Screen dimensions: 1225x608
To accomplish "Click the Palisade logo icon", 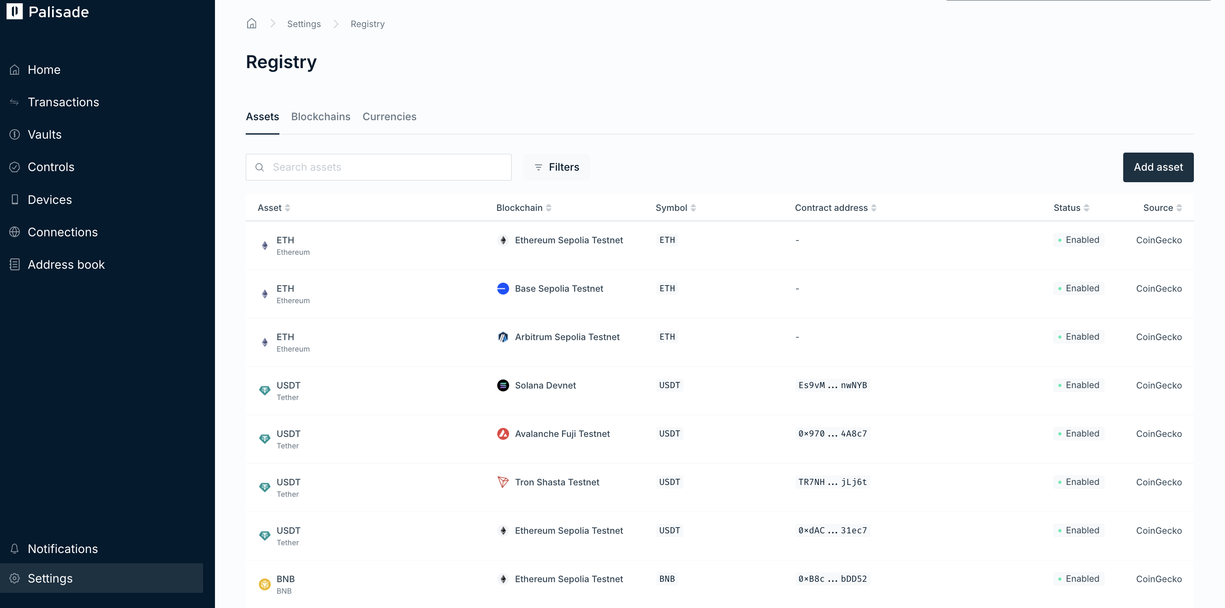I will point(14,11).
